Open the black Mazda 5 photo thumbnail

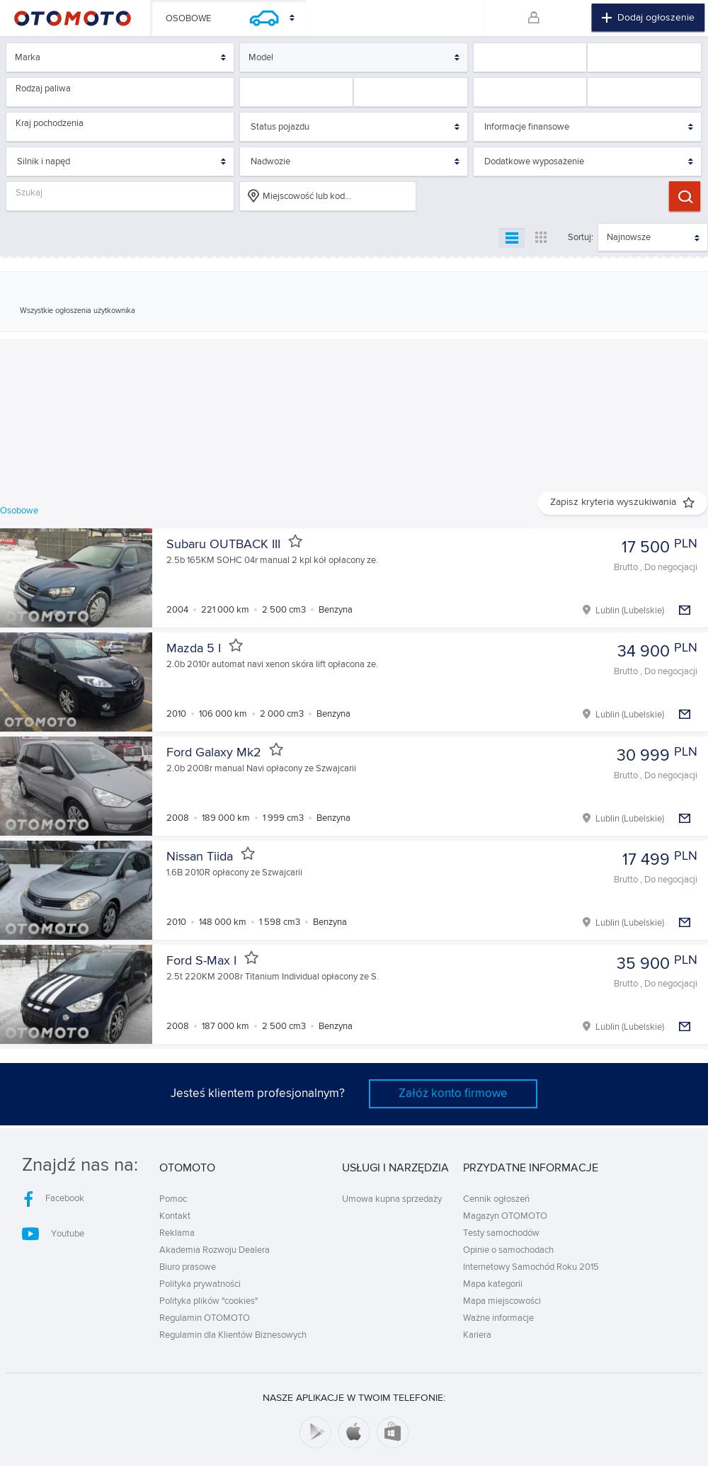pyautogui.click(x=76, y=682)
